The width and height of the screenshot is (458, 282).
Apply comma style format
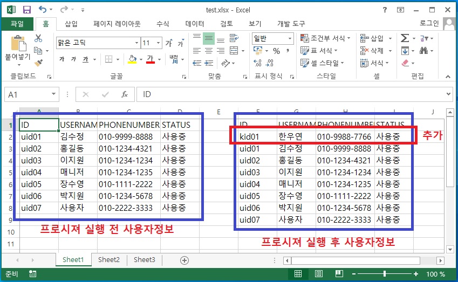click(288, 51)
